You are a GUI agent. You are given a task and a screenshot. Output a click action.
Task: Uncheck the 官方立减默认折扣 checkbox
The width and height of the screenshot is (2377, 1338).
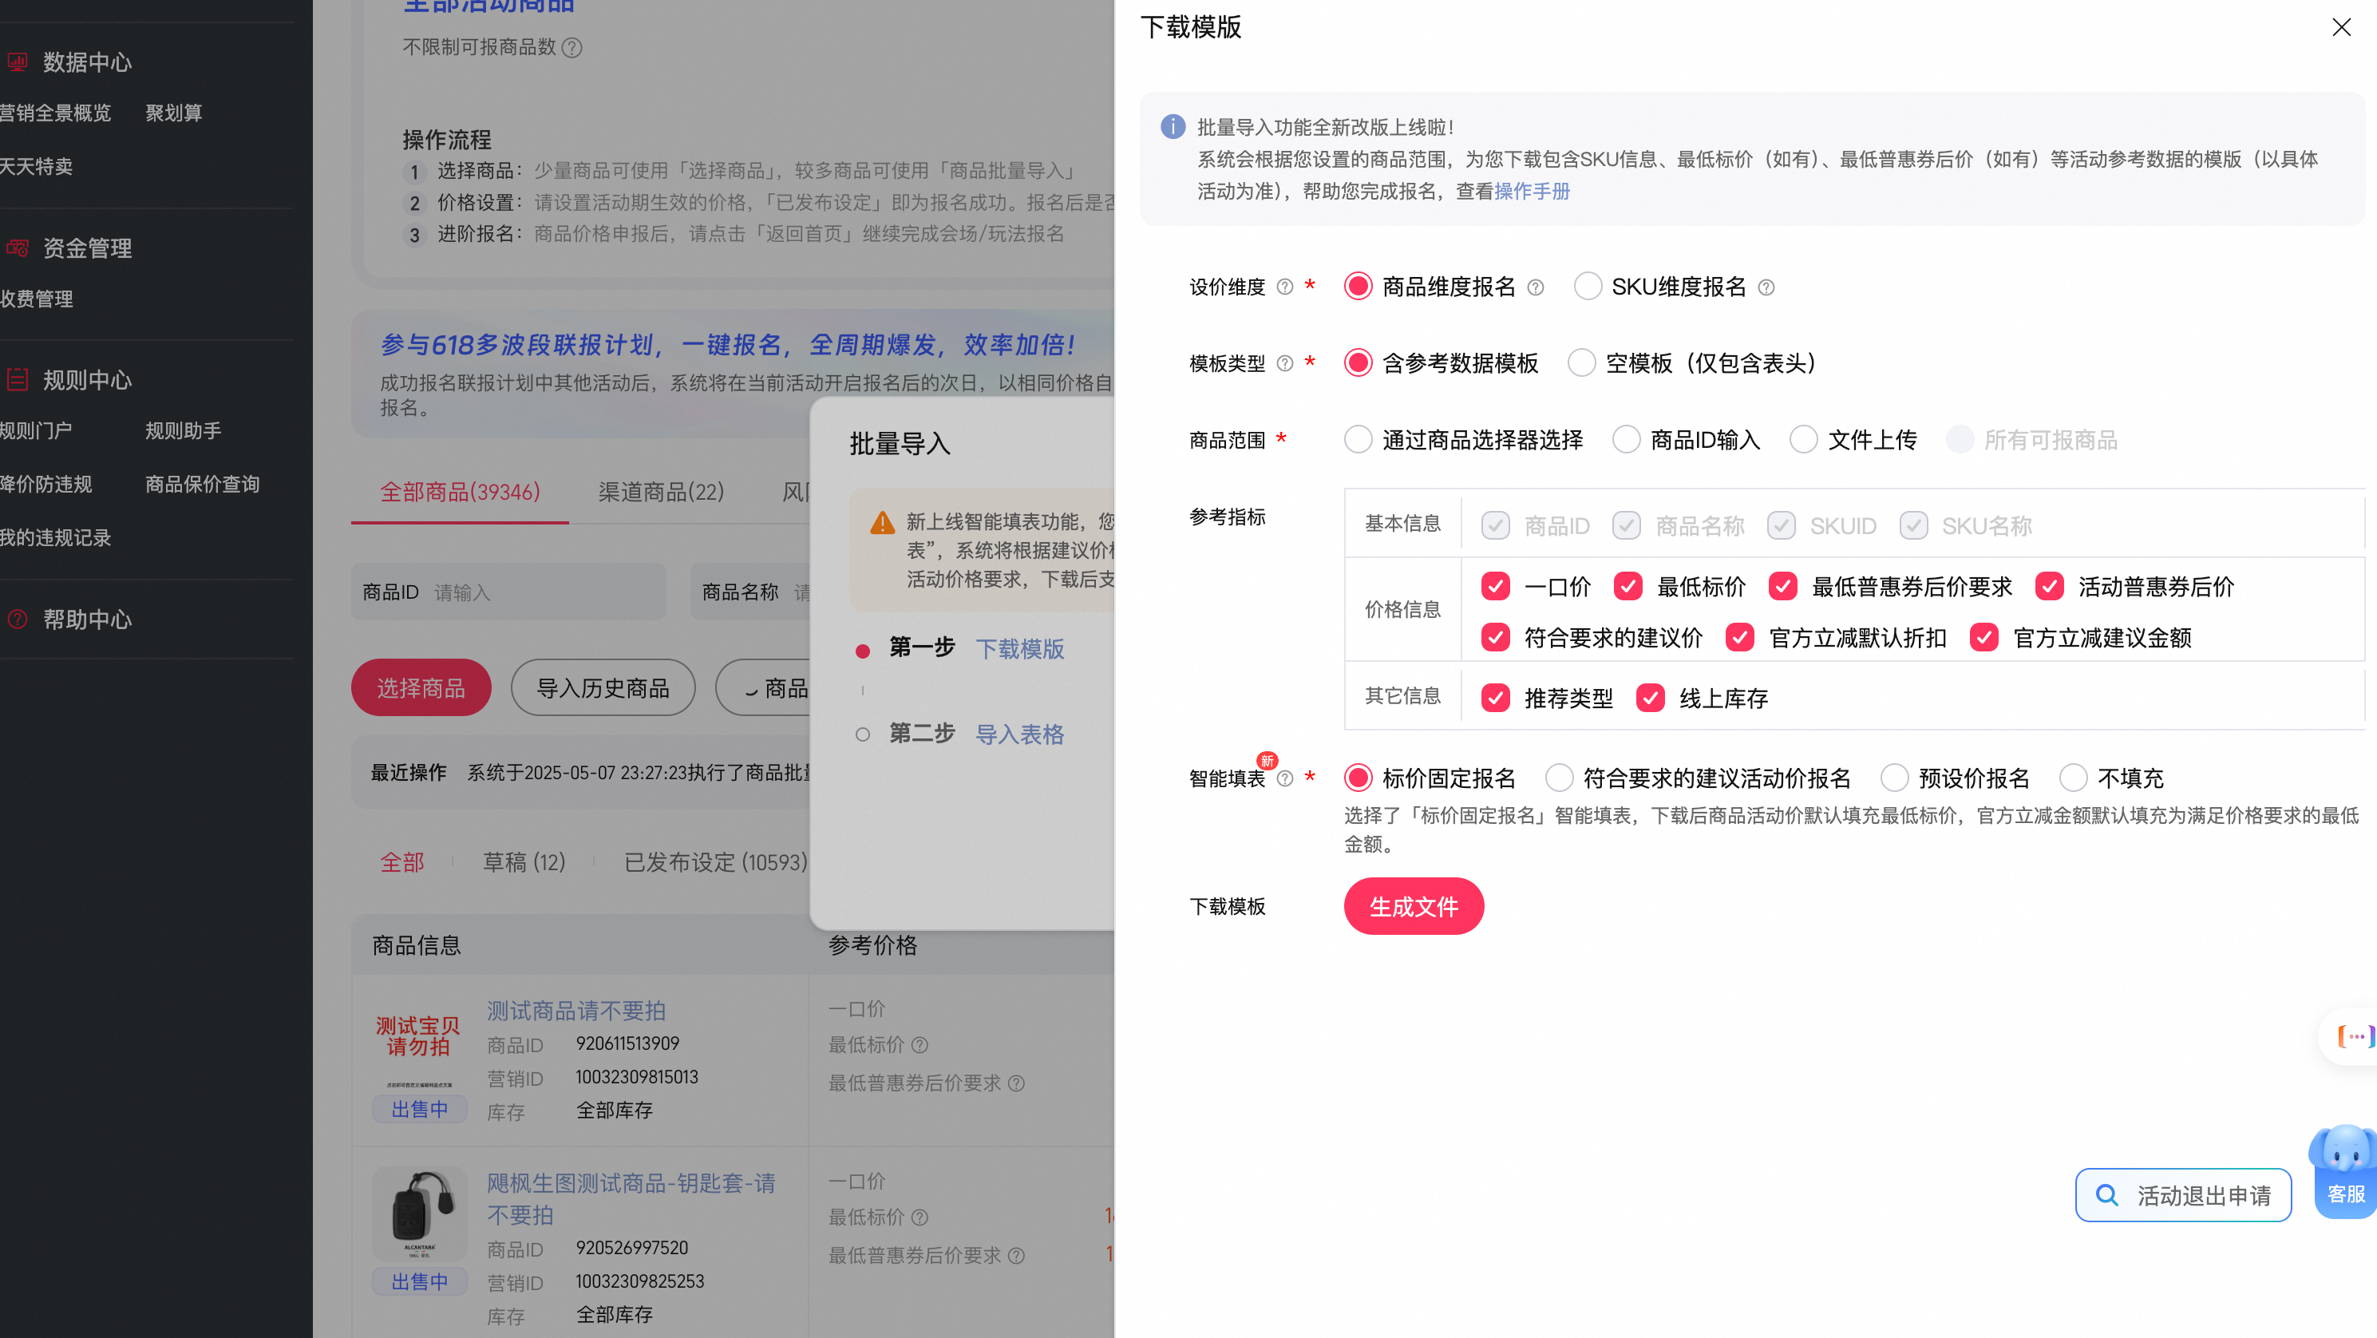(1740, 638)
